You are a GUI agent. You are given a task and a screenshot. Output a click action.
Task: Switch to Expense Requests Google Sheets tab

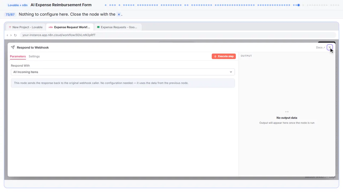[x=118, y=27]
